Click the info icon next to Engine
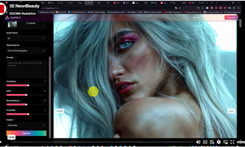 15,119
